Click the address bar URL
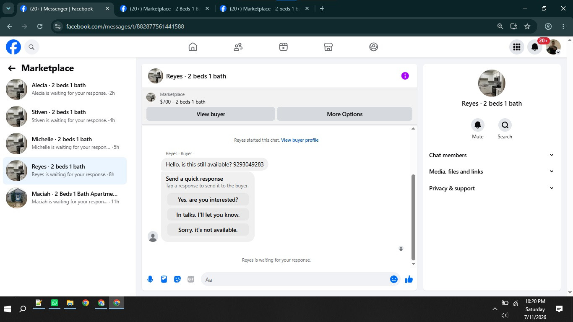573x322 pixels. [125, 26]
